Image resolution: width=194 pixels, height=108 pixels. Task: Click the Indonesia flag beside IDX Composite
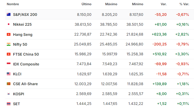pos(9,64)
